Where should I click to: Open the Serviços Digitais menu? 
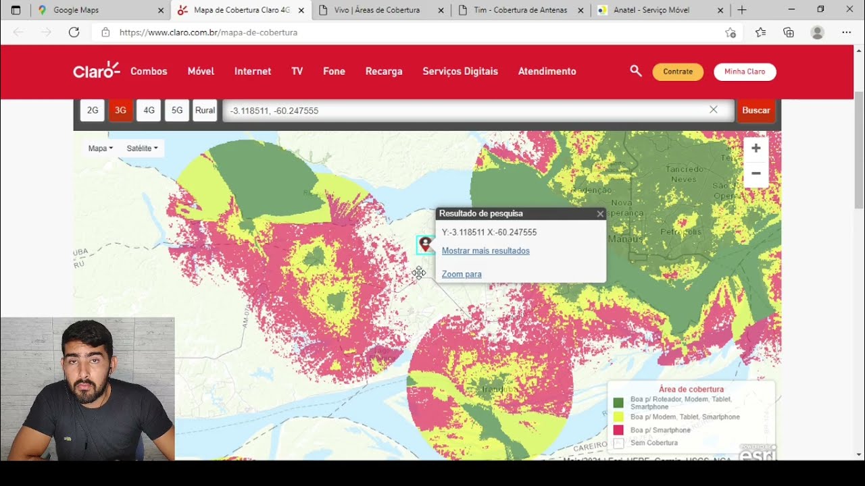click(460, 71)
